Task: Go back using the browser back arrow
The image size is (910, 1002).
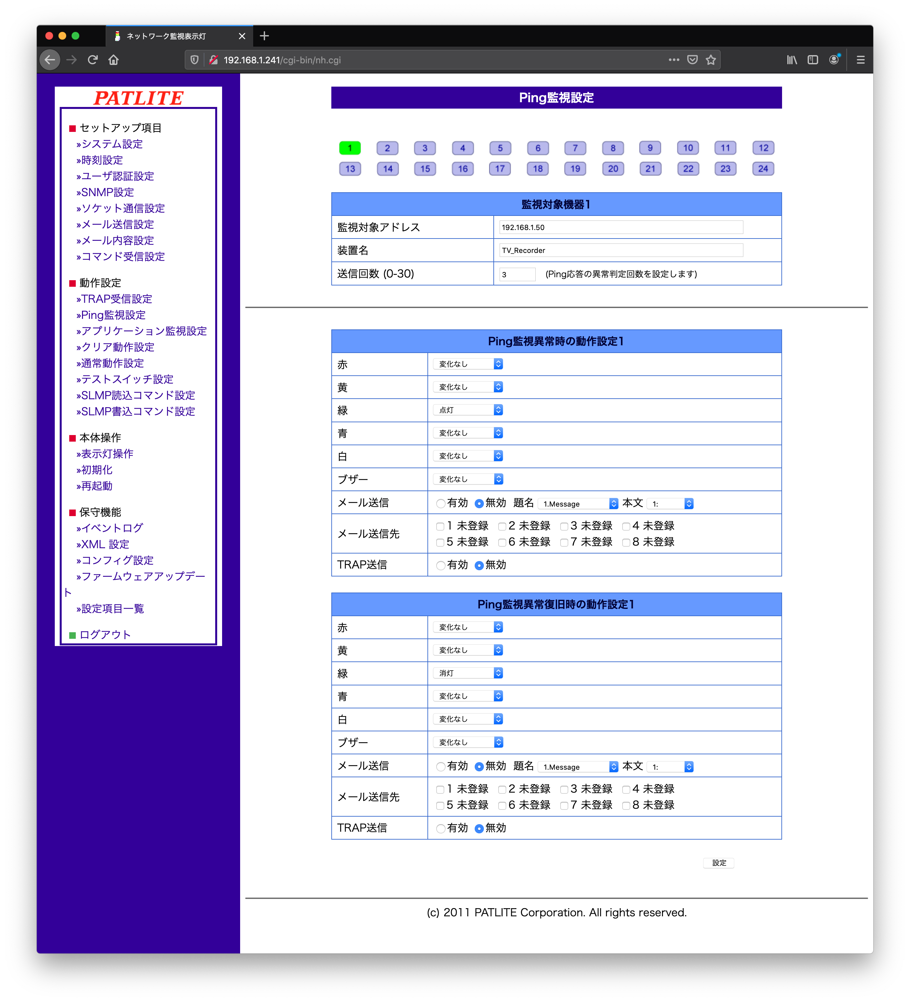Action: [x=50, y=60]
